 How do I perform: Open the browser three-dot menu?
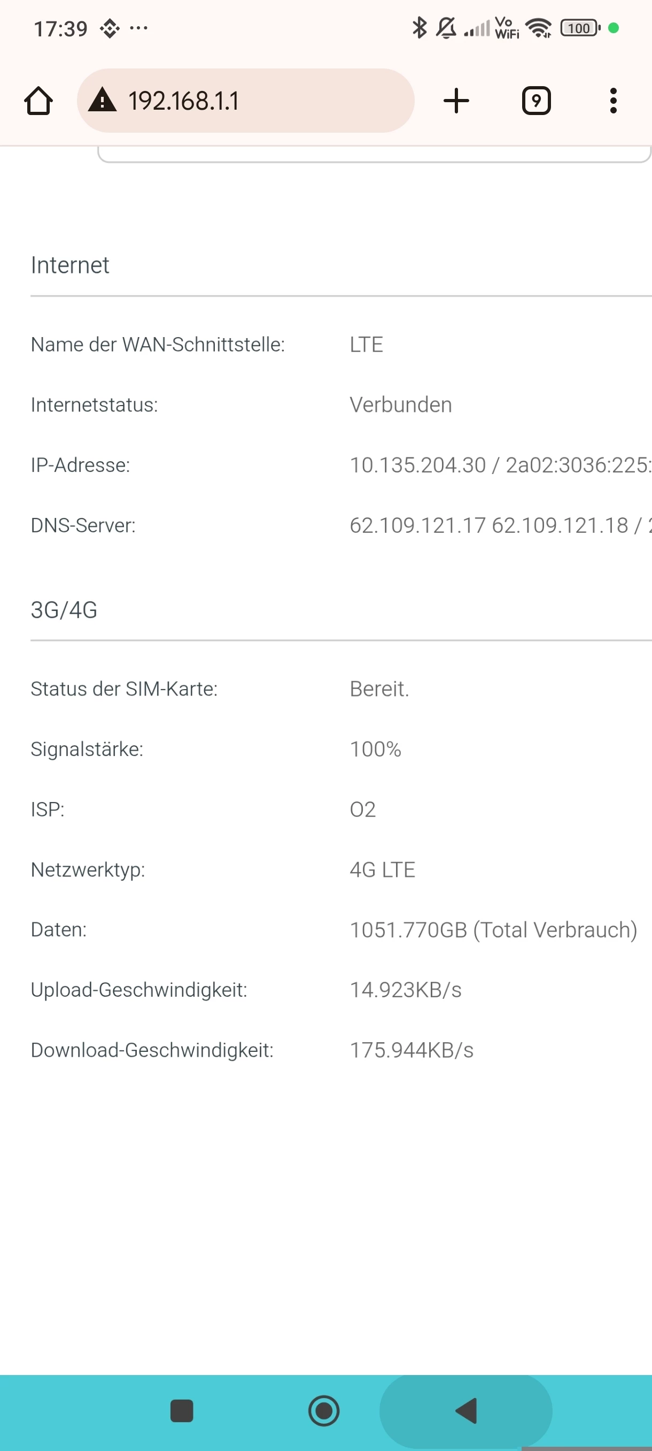click(x=613, y=102)
